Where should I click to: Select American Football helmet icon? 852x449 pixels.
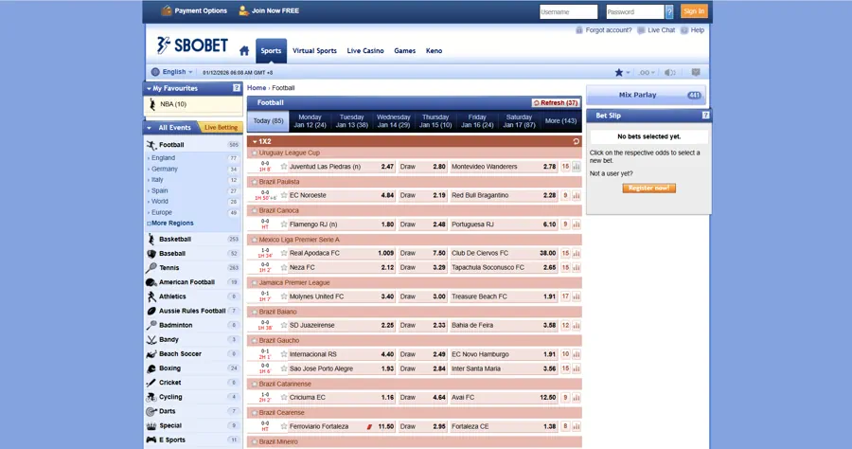[151, 282]
